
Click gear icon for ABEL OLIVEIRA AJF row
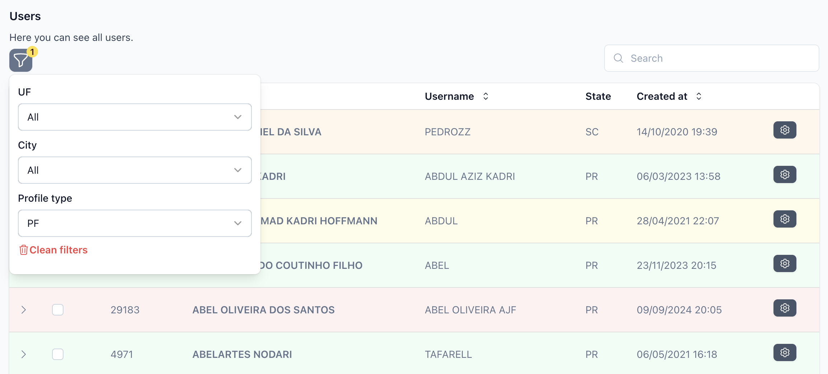[x=785, y=308]
